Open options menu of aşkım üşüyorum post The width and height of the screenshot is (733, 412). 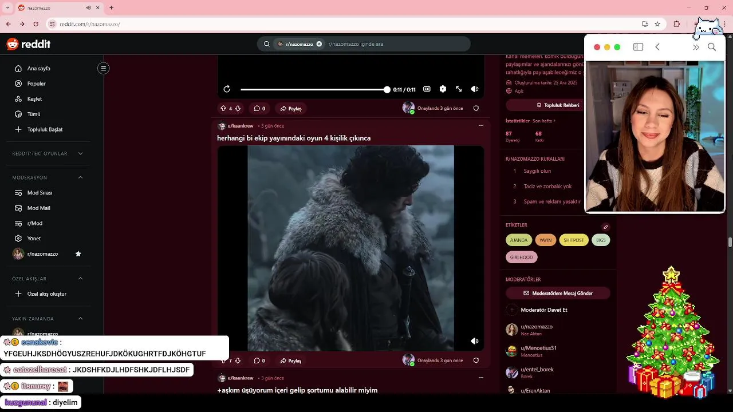(x=481, y=378)
